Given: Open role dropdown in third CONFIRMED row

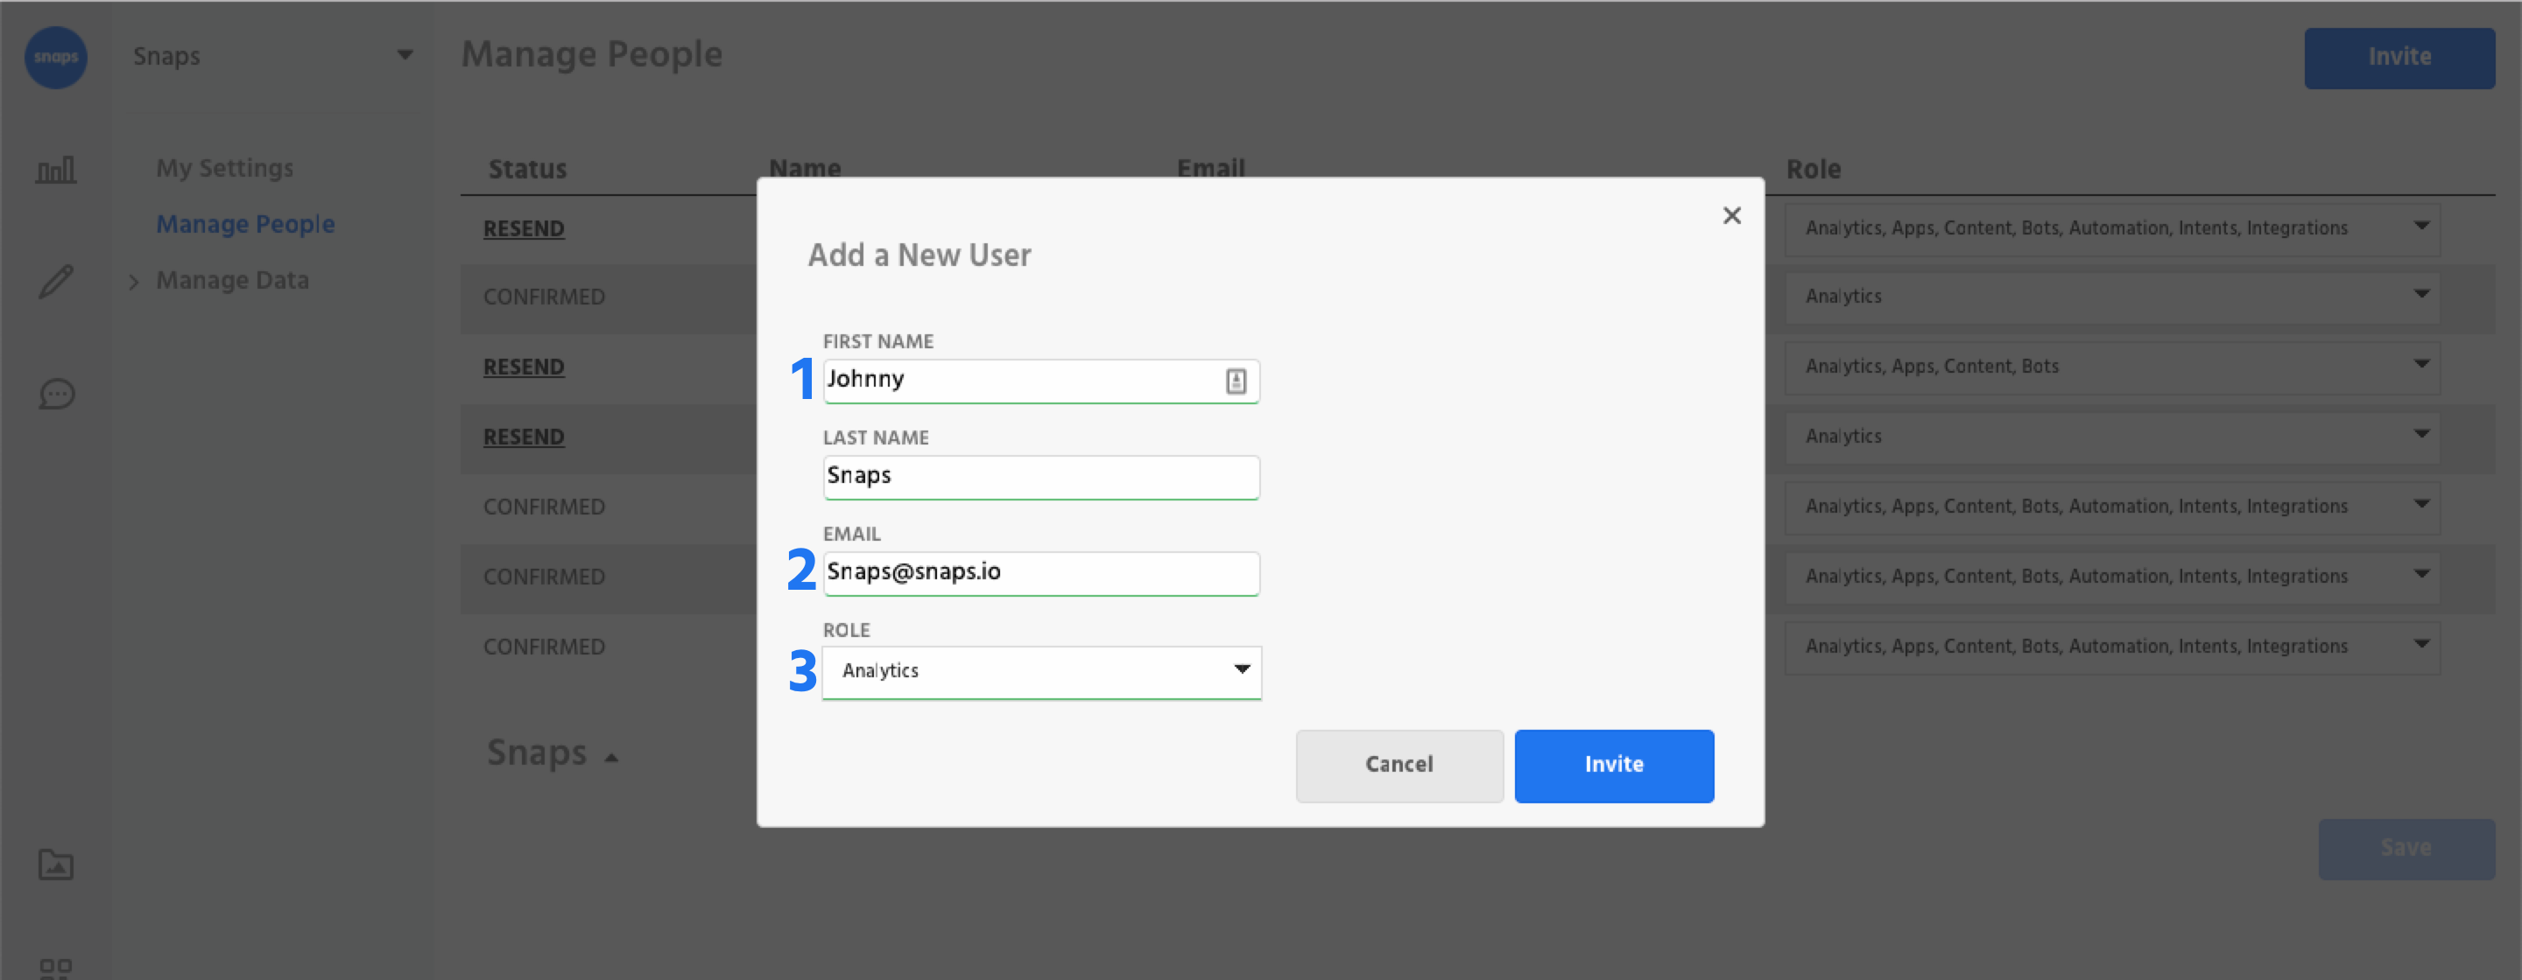Looking at the screenshot, I should (x=2112, y=577).
